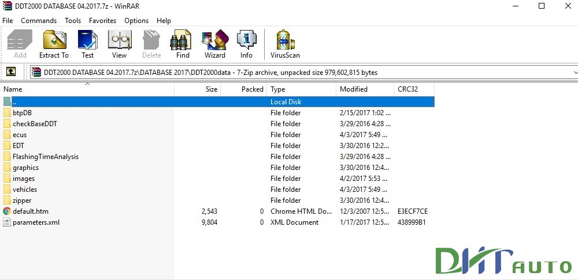
Task: Click images modified date 4/2/2017
Action: 364,179
